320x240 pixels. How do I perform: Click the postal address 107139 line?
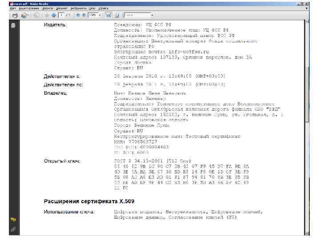183,57
